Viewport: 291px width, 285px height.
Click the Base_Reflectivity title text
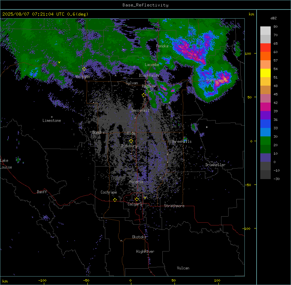tap(145, 5)
